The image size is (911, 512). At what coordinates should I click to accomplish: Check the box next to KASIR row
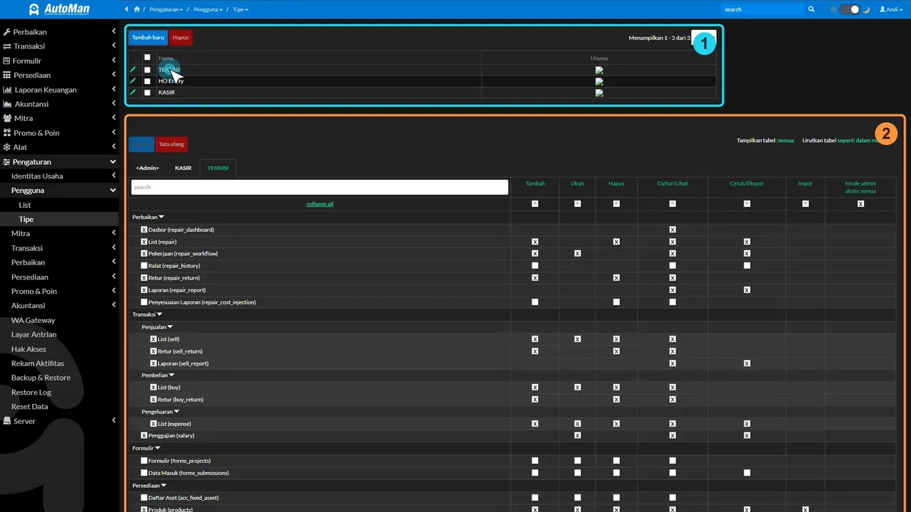(x=147, y=92)
